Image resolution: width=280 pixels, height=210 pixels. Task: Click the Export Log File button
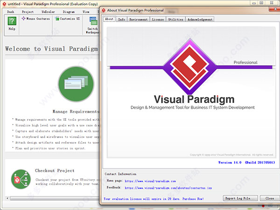[x=240, y=198]
